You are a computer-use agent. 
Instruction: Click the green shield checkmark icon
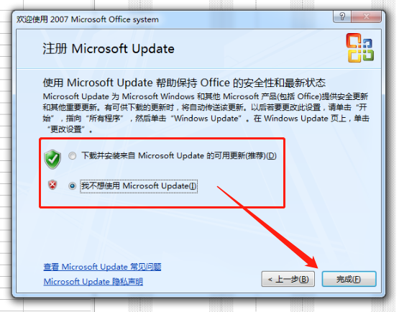[52, 159]
